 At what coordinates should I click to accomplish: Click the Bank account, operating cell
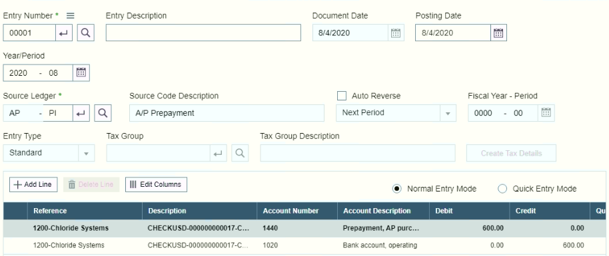click(x=383, y=245)
